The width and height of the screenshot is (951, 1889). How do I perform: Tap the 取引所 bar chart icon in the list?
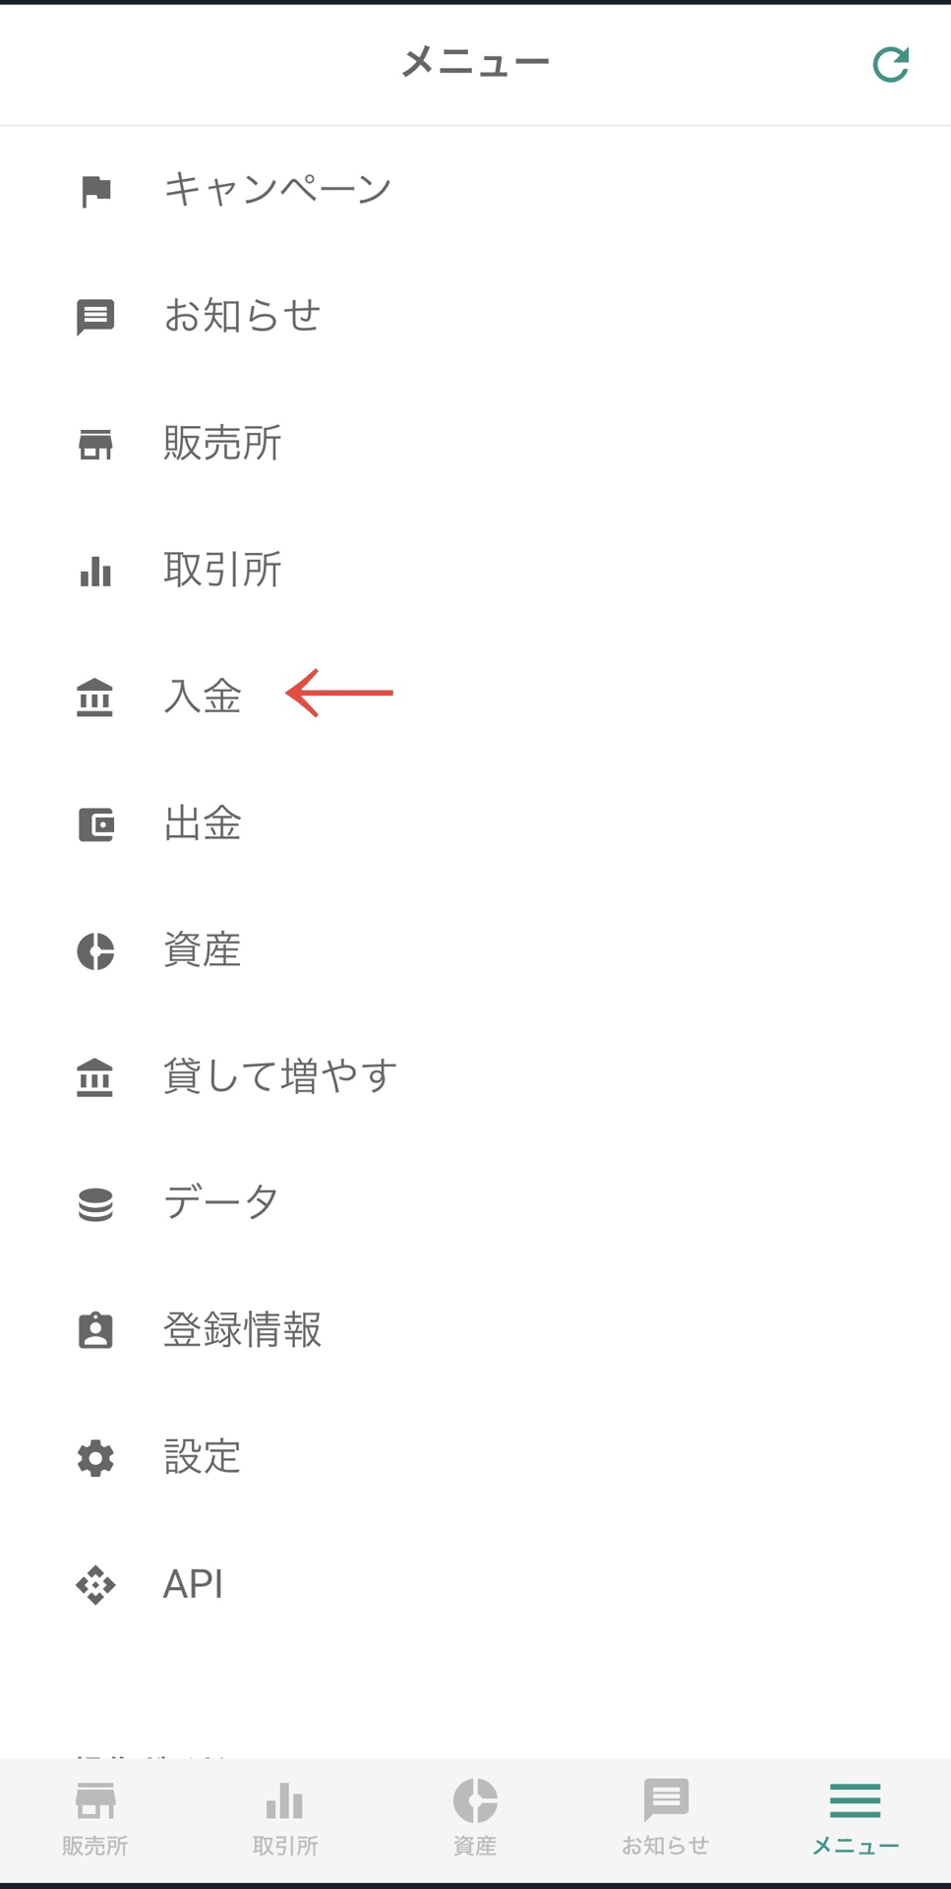pyautogui.click(x=95, y=571)
